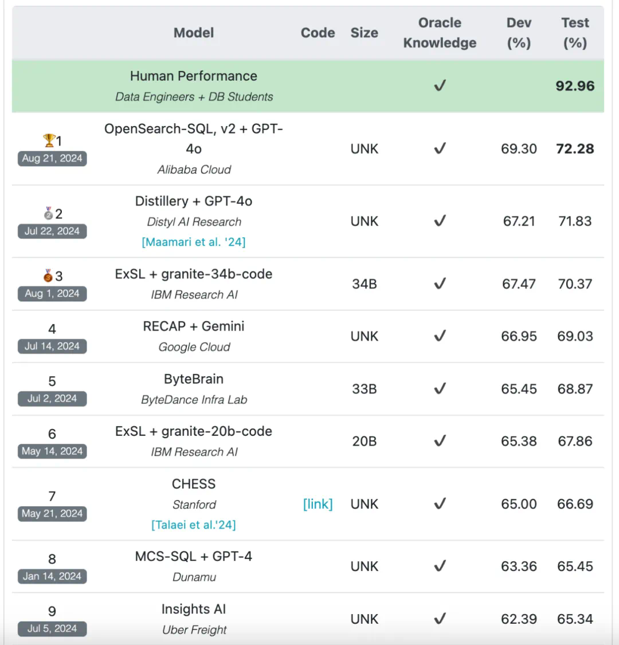Screen dimensions: 619x645
Task: Click the checkmark in the ByteBrain row
Action: coord(440,389)
